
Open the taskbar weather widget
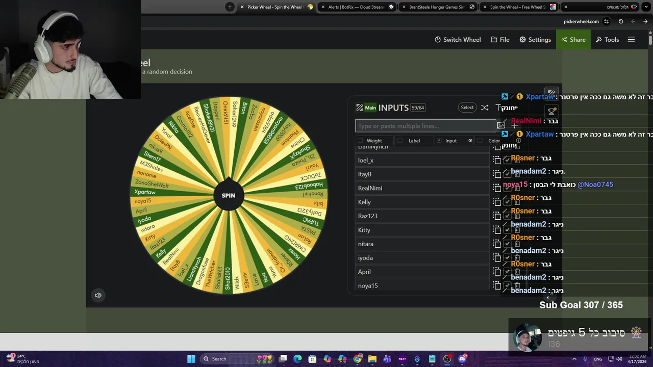tap(23, 359)
